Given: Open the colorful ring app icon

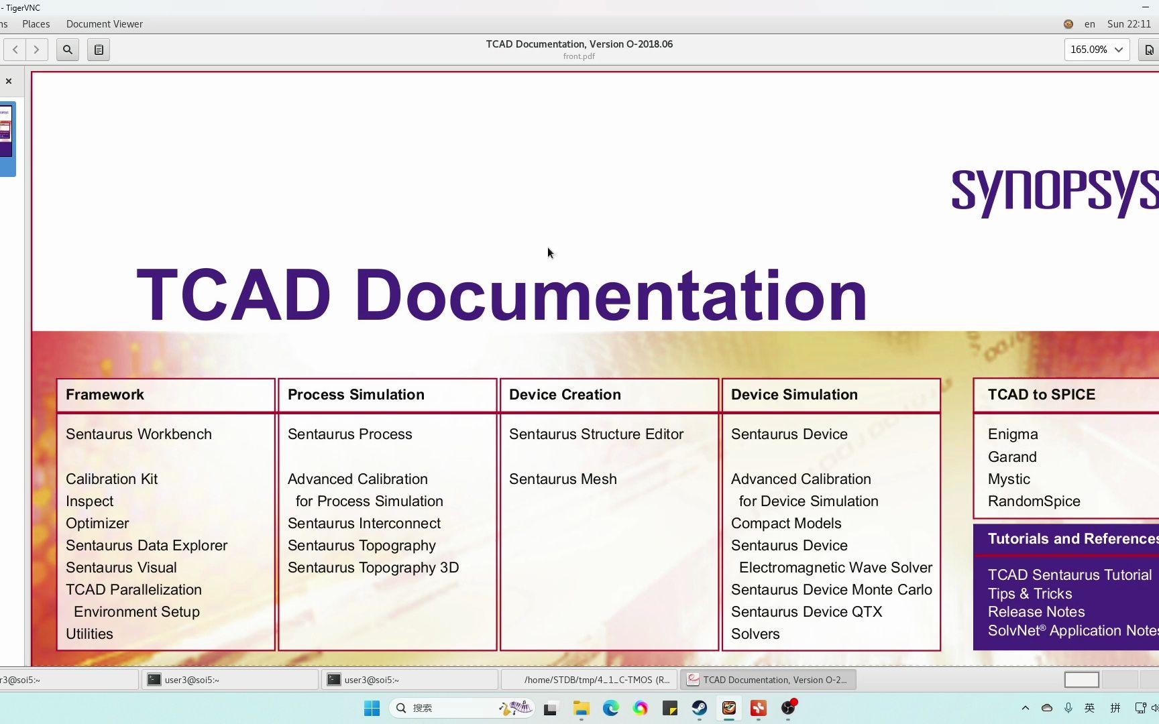Looking at the screenshot, I should pos(641,708).
